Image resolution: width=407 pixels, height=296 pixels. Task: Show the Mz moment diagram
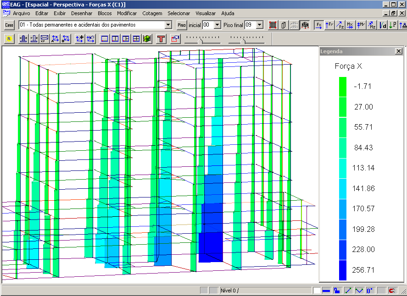372,25
